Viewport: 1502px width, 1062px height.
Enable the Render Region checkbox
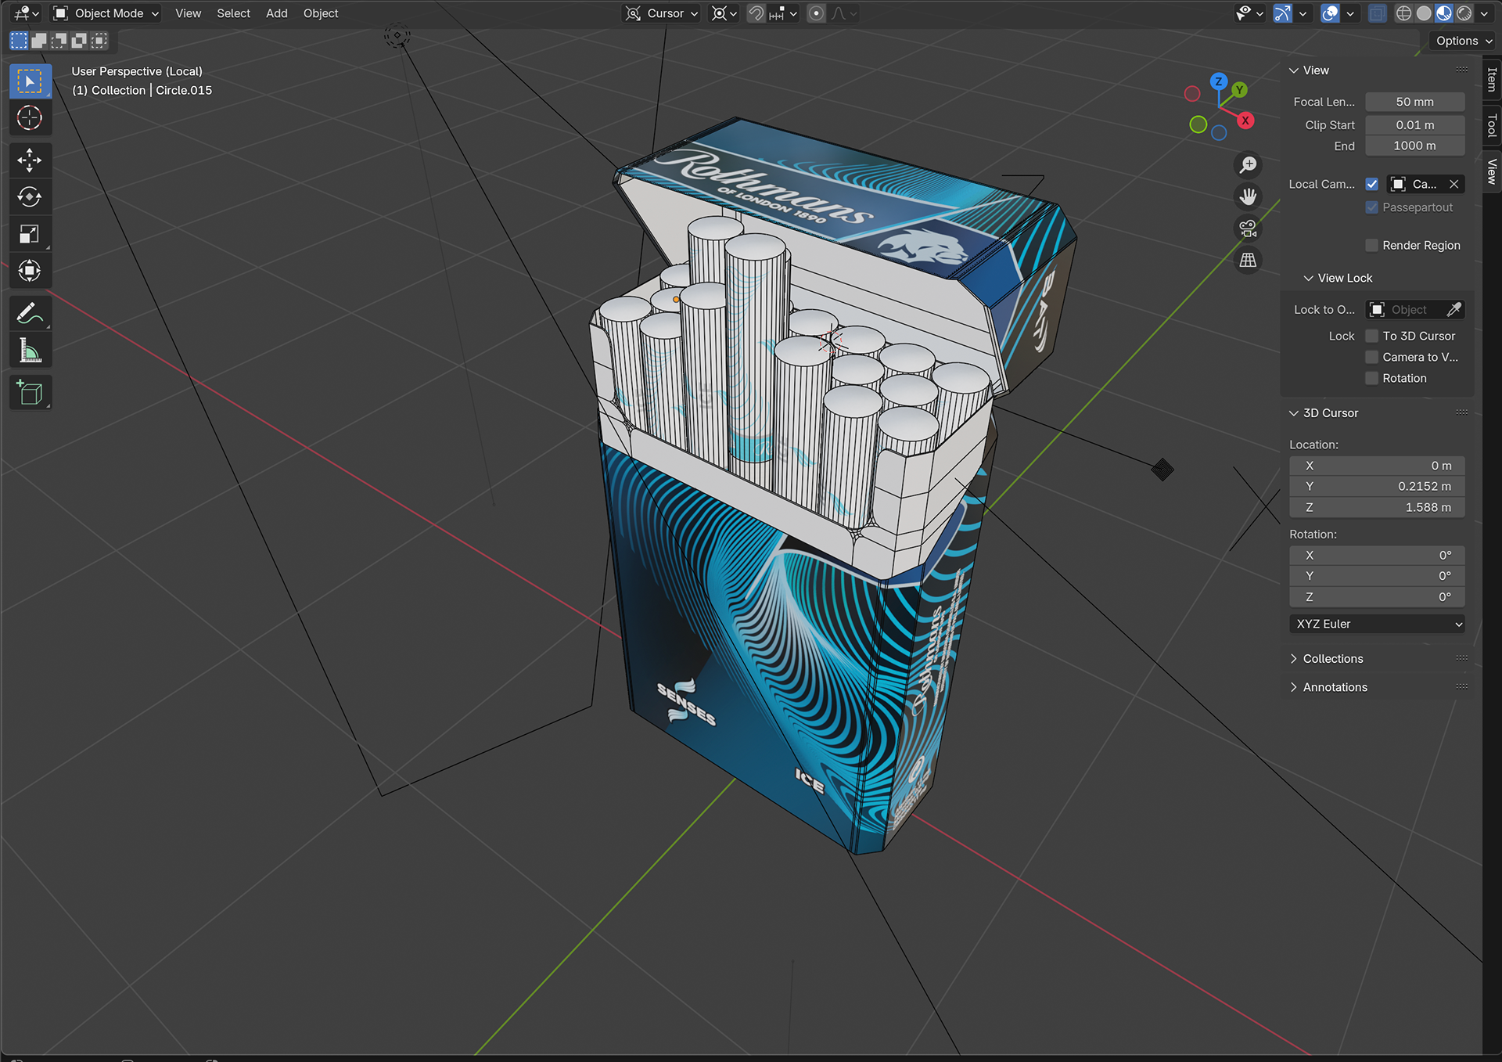pyautogui.click(x=1372, y=246)
